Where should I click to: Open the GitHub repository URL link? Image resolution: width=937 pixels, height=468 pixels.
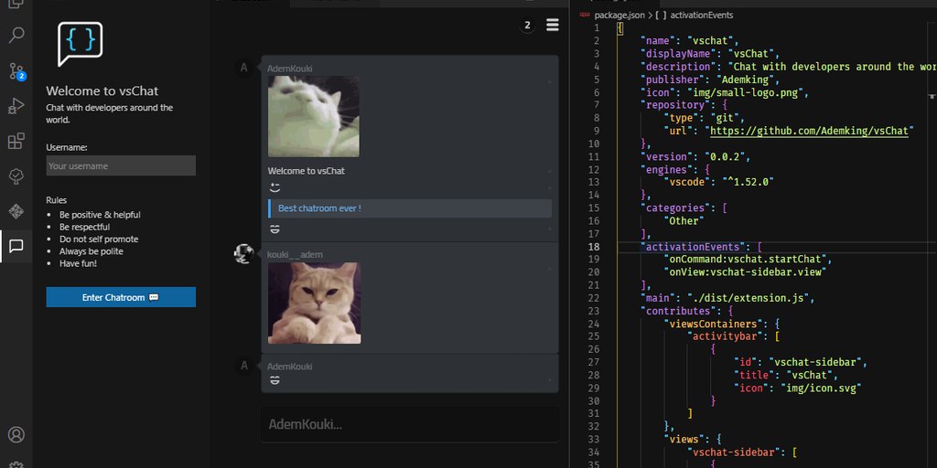click(809, 131)
